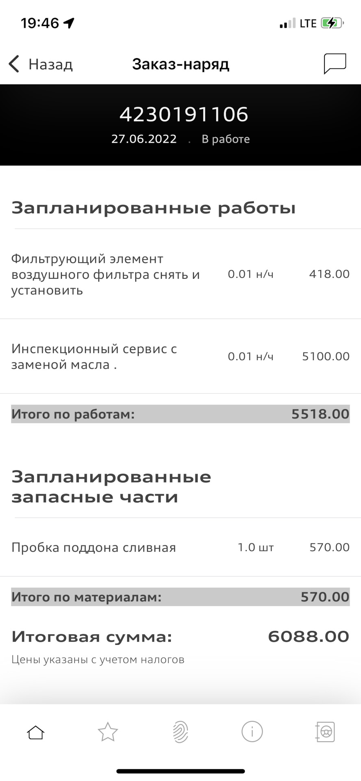Open the chat message icon

click(335, 64)
